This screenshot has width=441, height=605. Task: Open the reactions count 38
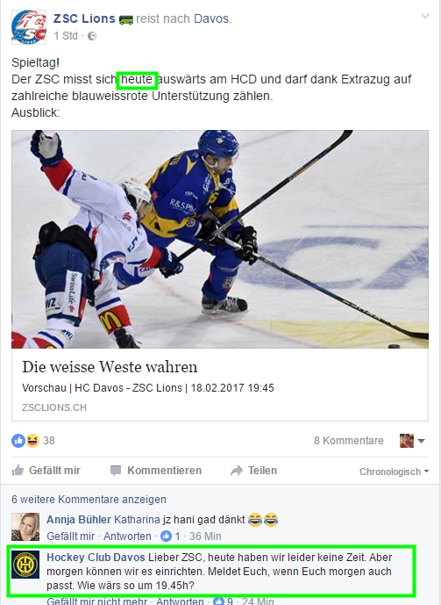(48, 441)
